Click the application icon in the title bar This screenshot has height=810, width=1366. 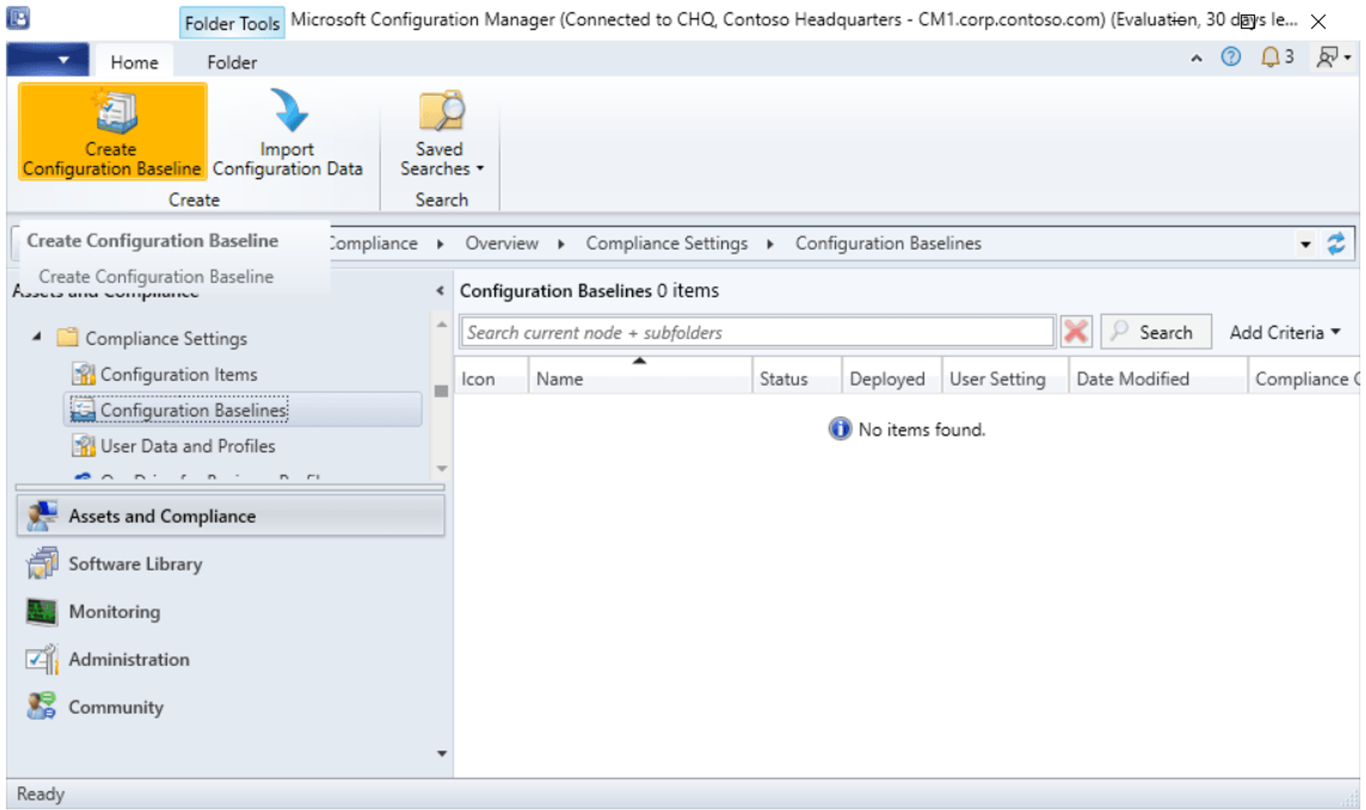(18, 18)
